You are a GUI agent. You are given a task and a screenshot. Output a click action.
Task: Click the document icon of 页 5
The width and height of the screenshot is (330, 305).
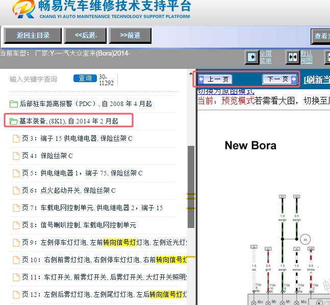pyautogui.click(x=16, y=173)
